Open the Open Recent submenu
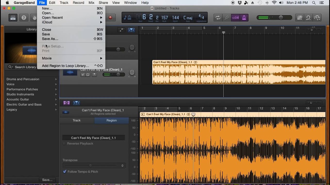This screenshot has height=185, width=330. tap(71, 17)
